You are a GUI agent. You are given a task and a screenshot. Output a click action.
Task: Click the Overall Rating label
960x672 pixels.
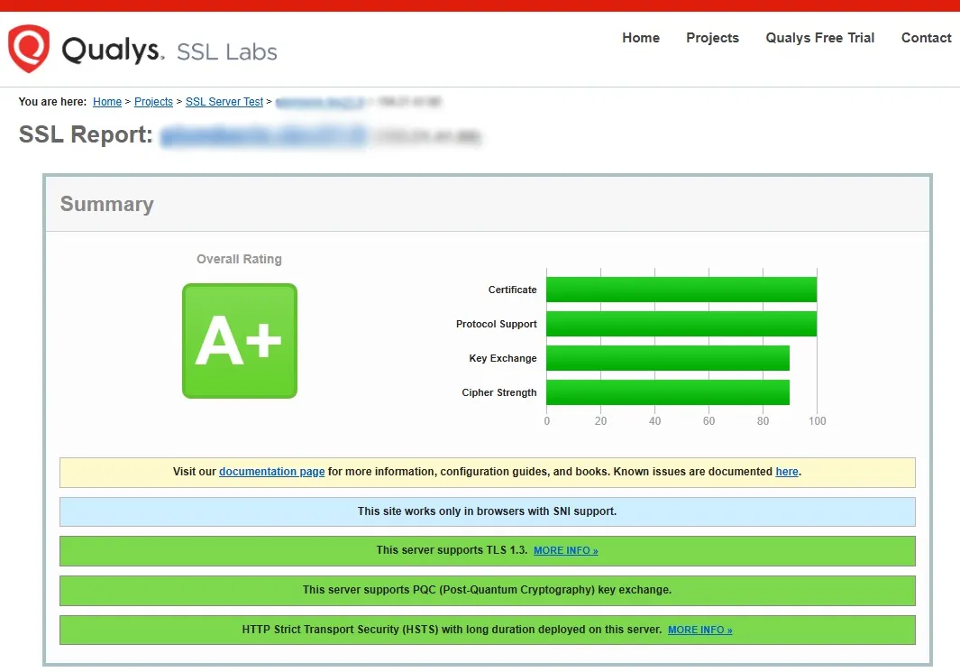(x=239, y=259)
